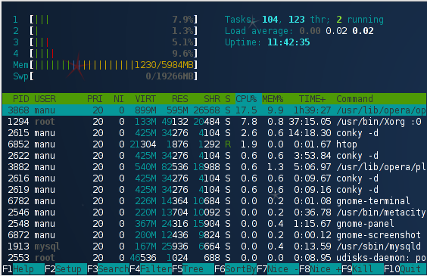Click the Uptime value 11:42:35

tap(288, 42)
